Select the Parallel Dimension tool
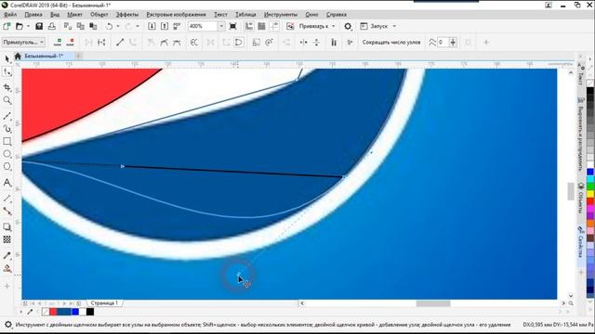 click(x=7, y=198)
